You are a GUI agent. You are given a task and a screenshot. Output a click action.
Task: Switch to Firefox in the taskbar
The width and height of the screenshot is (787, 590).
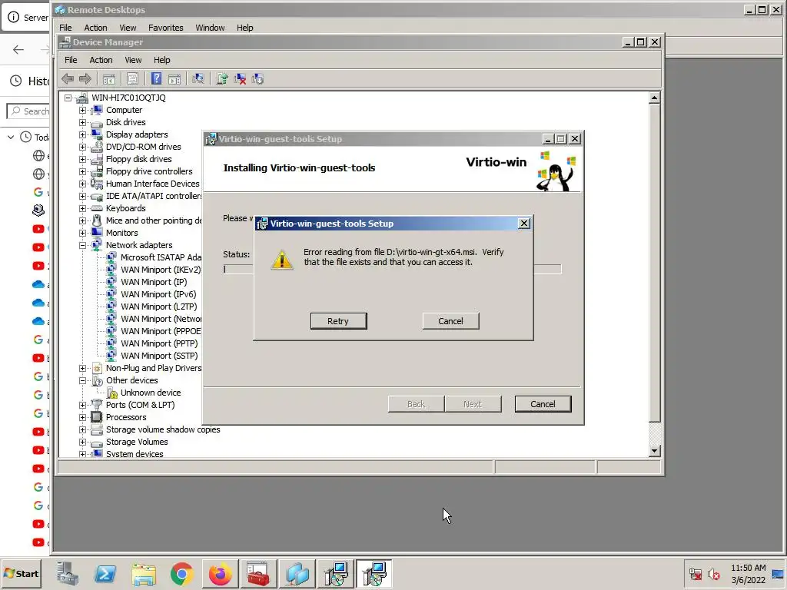(x=221, y=574)
